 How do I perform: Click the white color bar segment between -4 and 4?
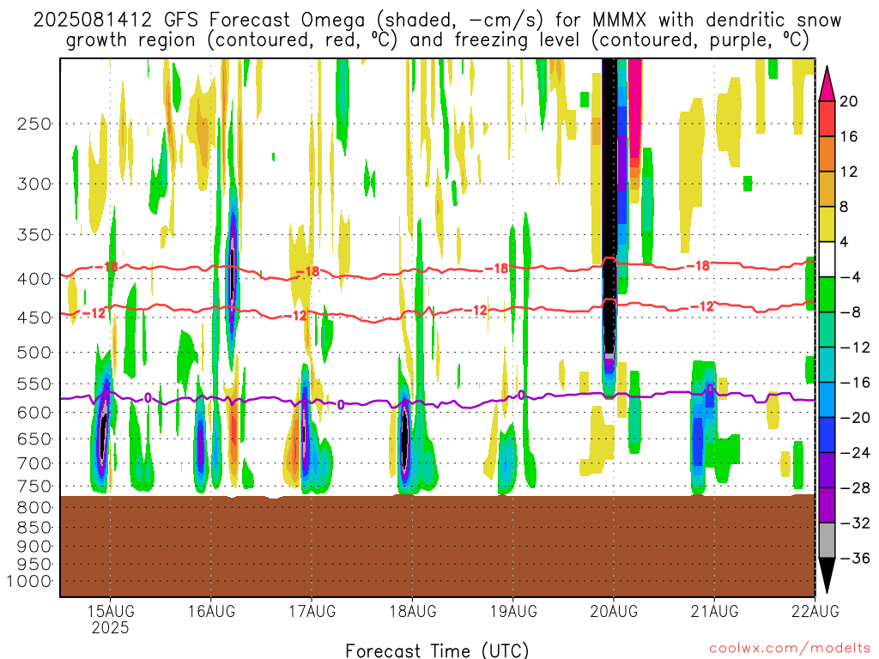tap(827, 259)
